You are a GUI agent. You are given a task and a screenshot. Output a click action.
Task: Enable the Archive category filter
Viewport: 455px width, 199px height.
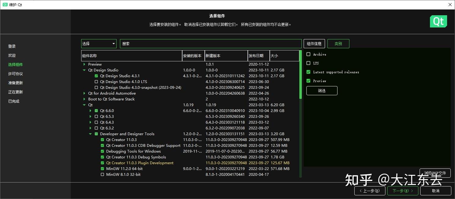(x=309, y=54)
